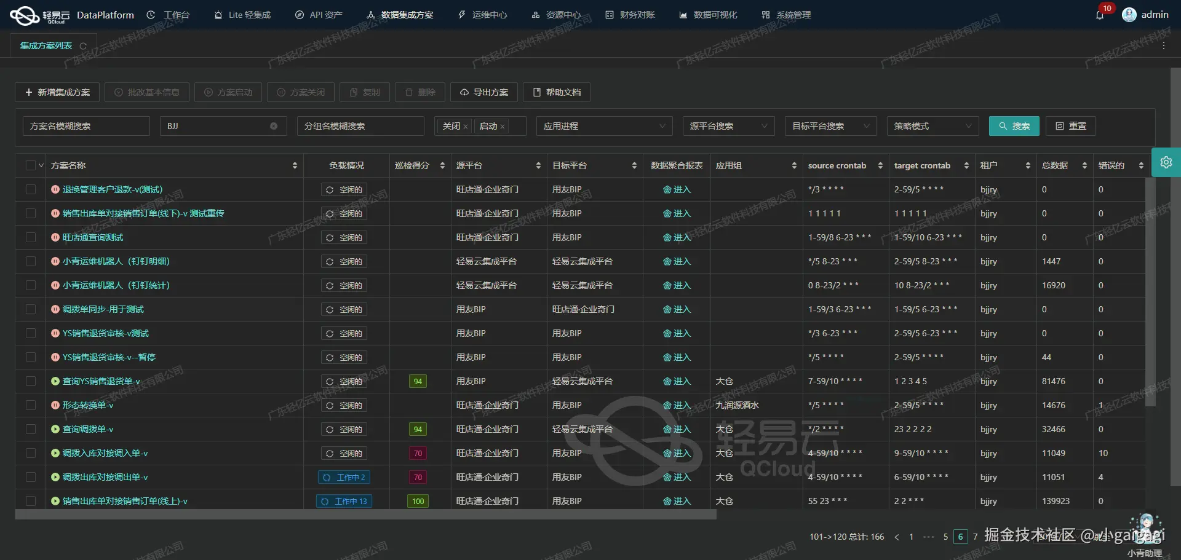Image resolution: width=1181 pixels, height=560 pixels.
Task: Open the 数据集成方案 menu
Action: click(400, 15)
